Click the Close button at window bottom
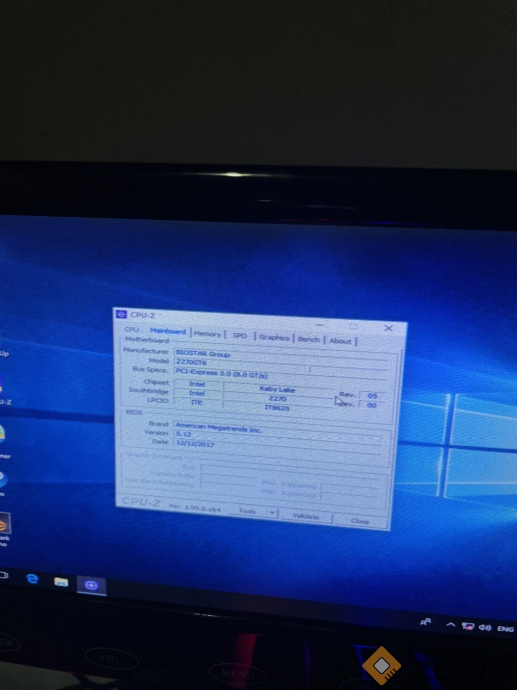The height and width of the screenshot is (690, 517). (360, 521)
